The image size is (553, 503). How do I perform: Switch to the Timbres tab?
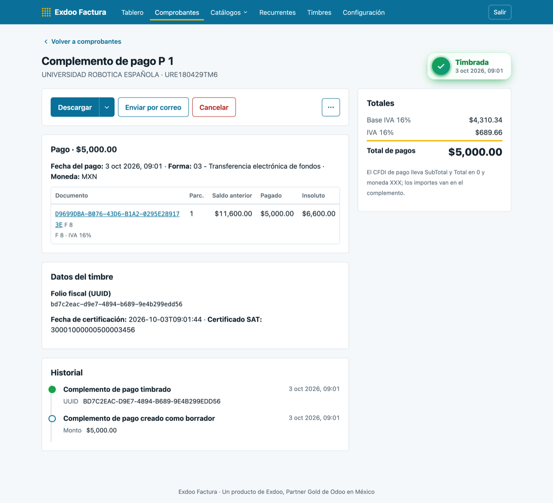coord(319,12)
